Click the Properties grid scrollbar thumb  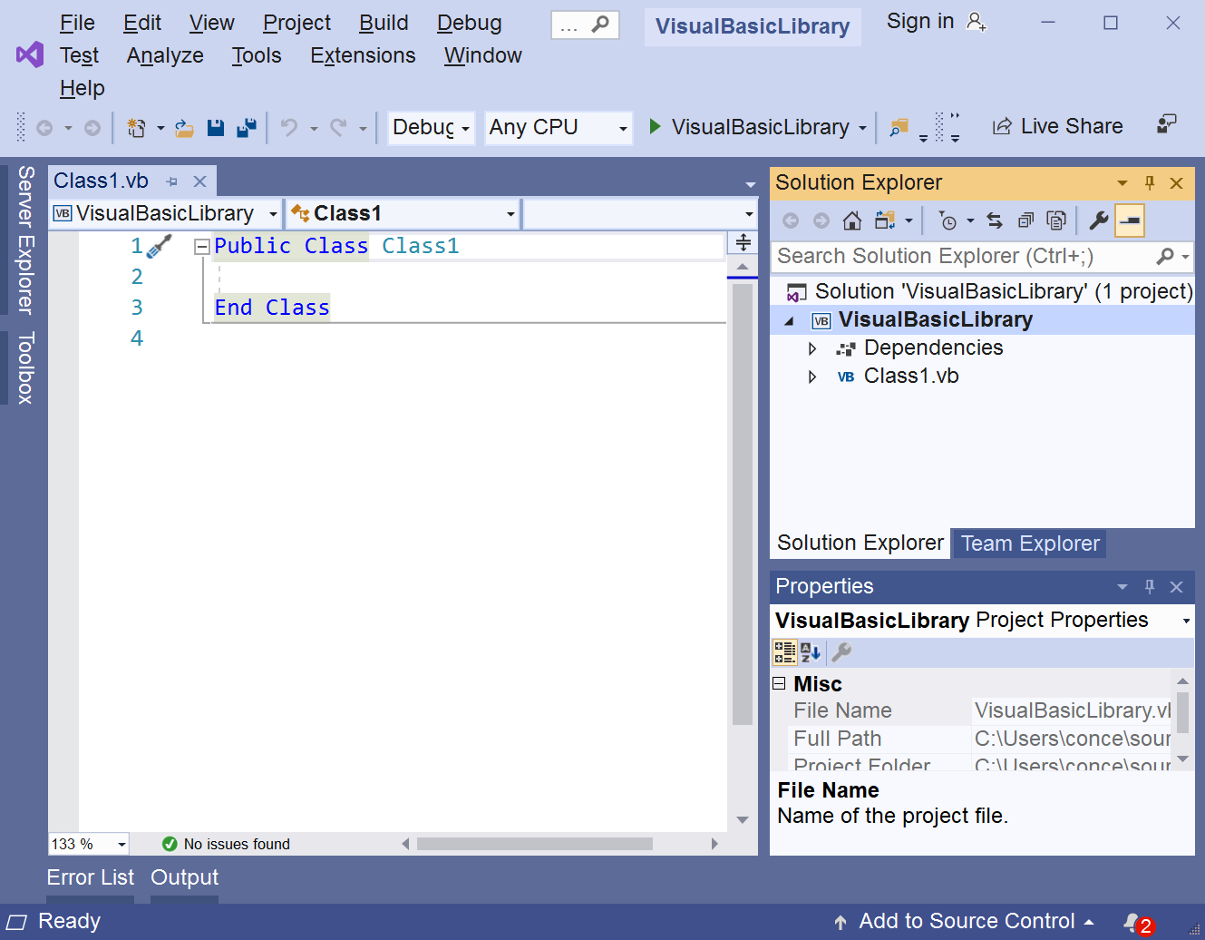tap(1182, 712)
